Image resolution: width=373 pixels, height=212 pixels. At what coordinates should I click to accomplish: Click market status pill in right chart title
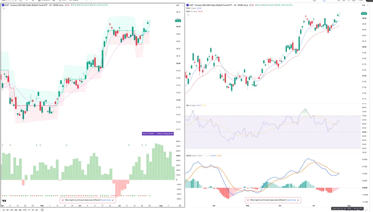(251, 5)
